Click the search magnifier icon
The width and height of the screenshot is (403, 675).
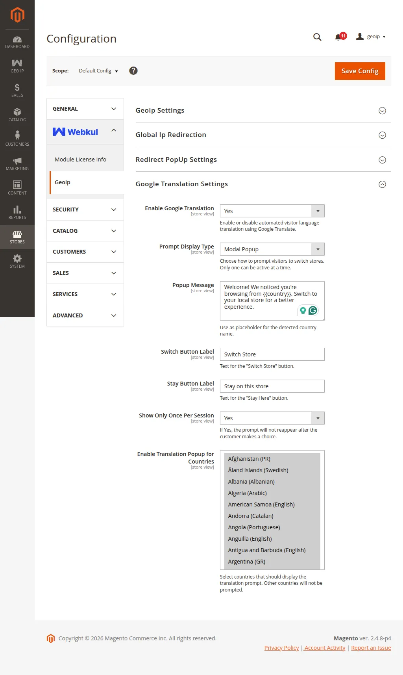(317, 37)
